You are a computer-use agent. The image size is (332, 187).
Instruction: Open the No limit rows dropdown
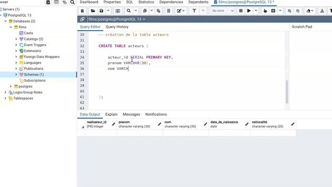click(x=223, y=11)
